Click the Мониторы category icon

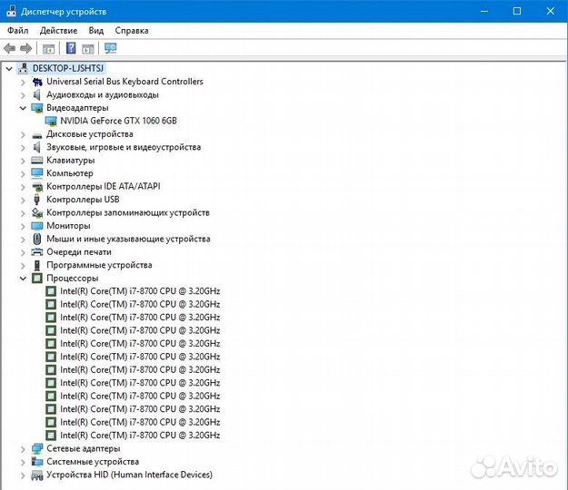37,226
